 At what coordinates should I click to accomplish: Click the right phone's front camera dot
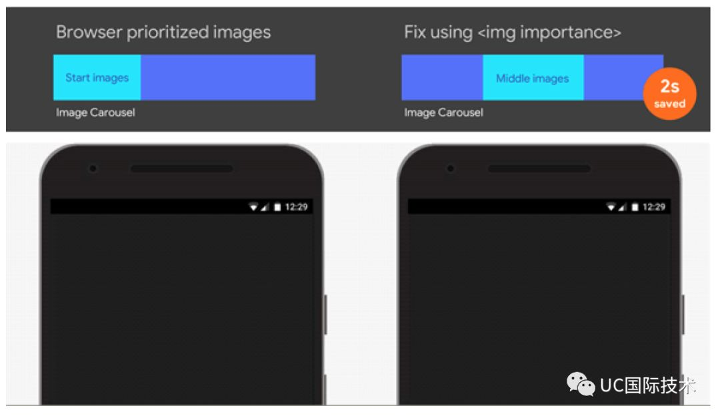(x=451, y=168)
